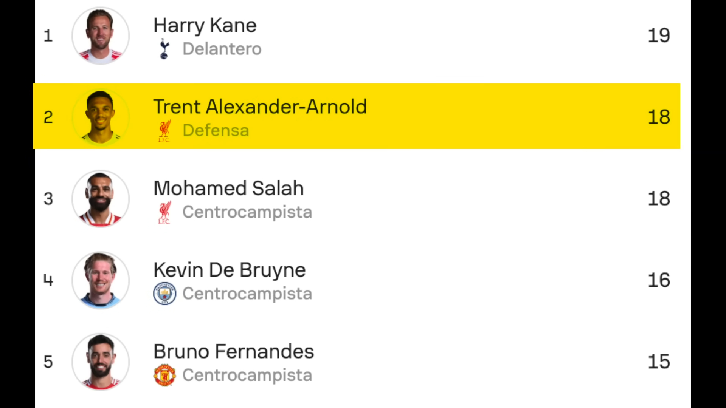Click Harry Kane's stat value 19
The height and width of the screenshot is (408, 726).
[659, 36]
